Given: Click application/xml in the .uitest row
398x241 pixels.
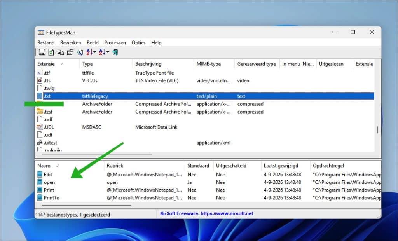Looking at the screenshot, I should [213, 143].
